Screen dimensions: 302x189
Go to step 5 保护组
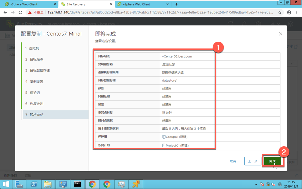point(55,93)
